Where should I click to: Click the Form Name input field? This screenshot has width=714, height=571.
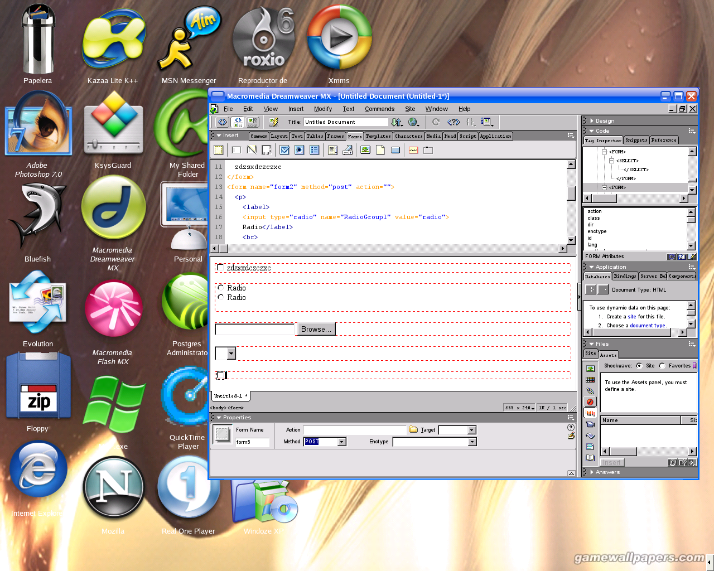pos(252,442)
